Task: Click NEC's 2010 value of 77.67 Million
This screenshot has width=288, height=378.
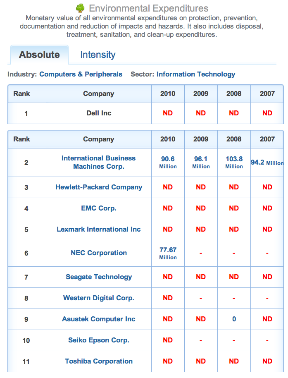Action: [x=168, y=253]
